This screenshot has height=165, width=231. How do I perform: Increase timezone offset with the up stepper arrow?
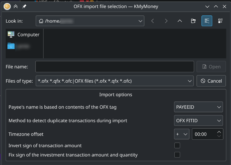click(x=219, y=132)
